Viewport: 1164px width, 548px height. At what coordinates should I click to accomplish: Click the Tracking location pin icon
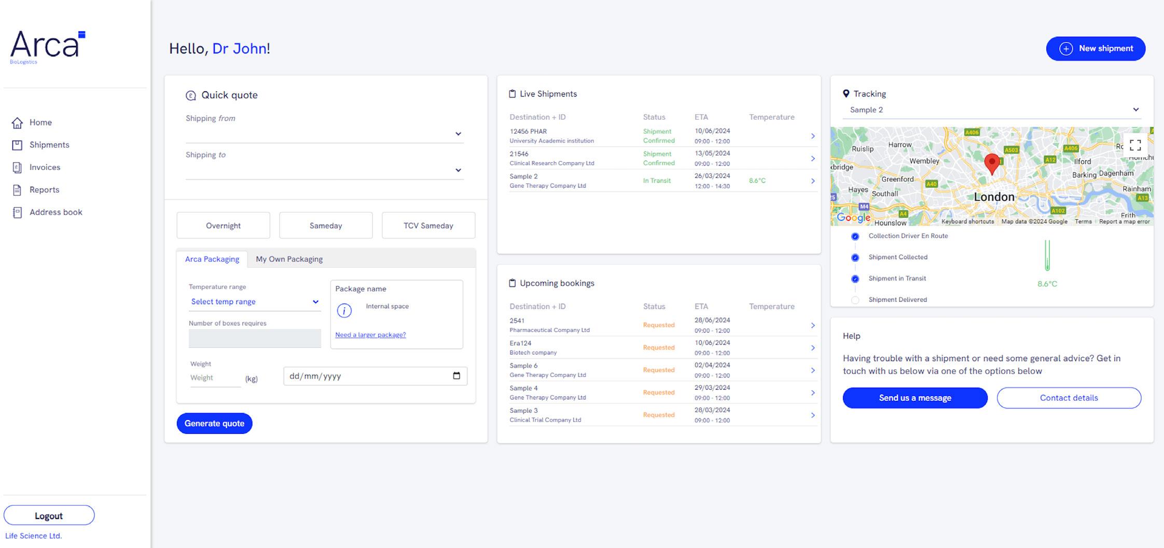pos(846,94)
